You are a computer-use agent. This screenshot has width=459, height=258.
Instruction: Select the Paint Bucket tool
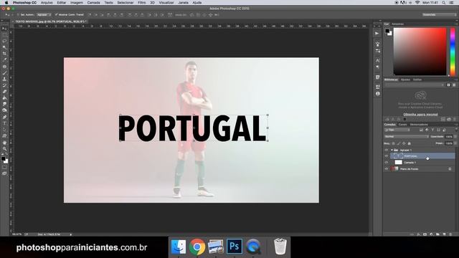[x=4, y=98]
